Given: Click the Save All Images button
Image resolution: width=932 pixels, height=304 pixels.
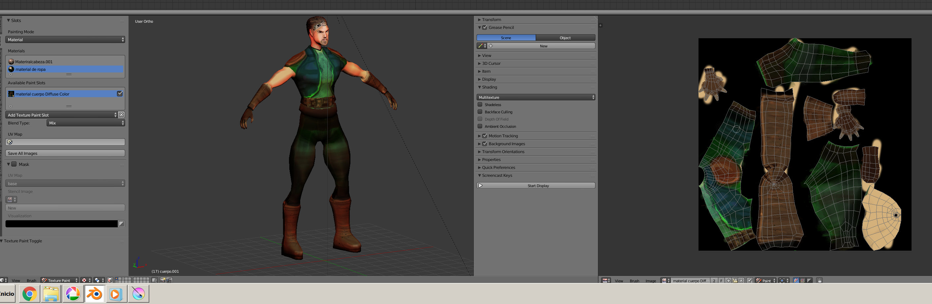Looking at the screenshot, I should click(x=65, y=153).
